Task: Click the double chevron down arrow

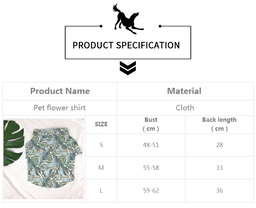Action: [x=128, y=68]
